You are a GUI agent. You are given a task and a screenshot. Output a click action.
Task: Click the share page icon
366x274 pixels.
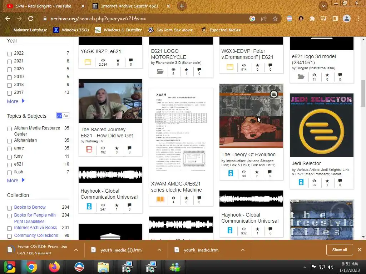coord(264,19)
